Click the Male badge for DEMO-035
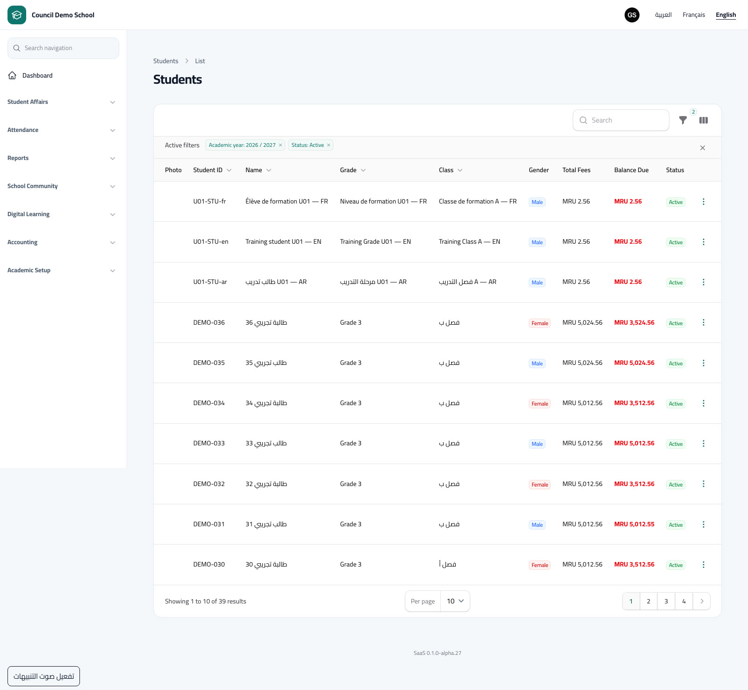748x690 pixels. pos(537,363)
